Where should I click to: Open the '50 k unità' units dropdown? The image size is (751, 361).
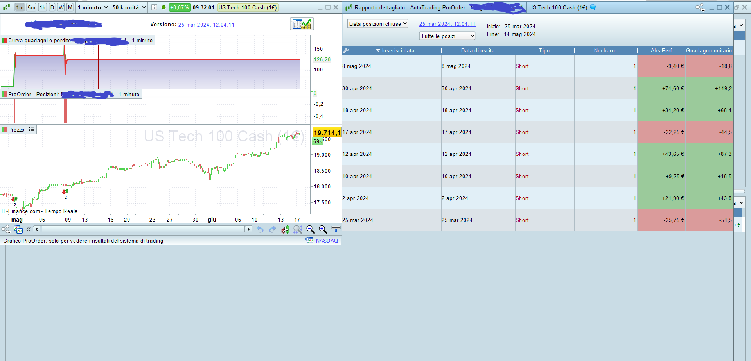pos(129,7)
